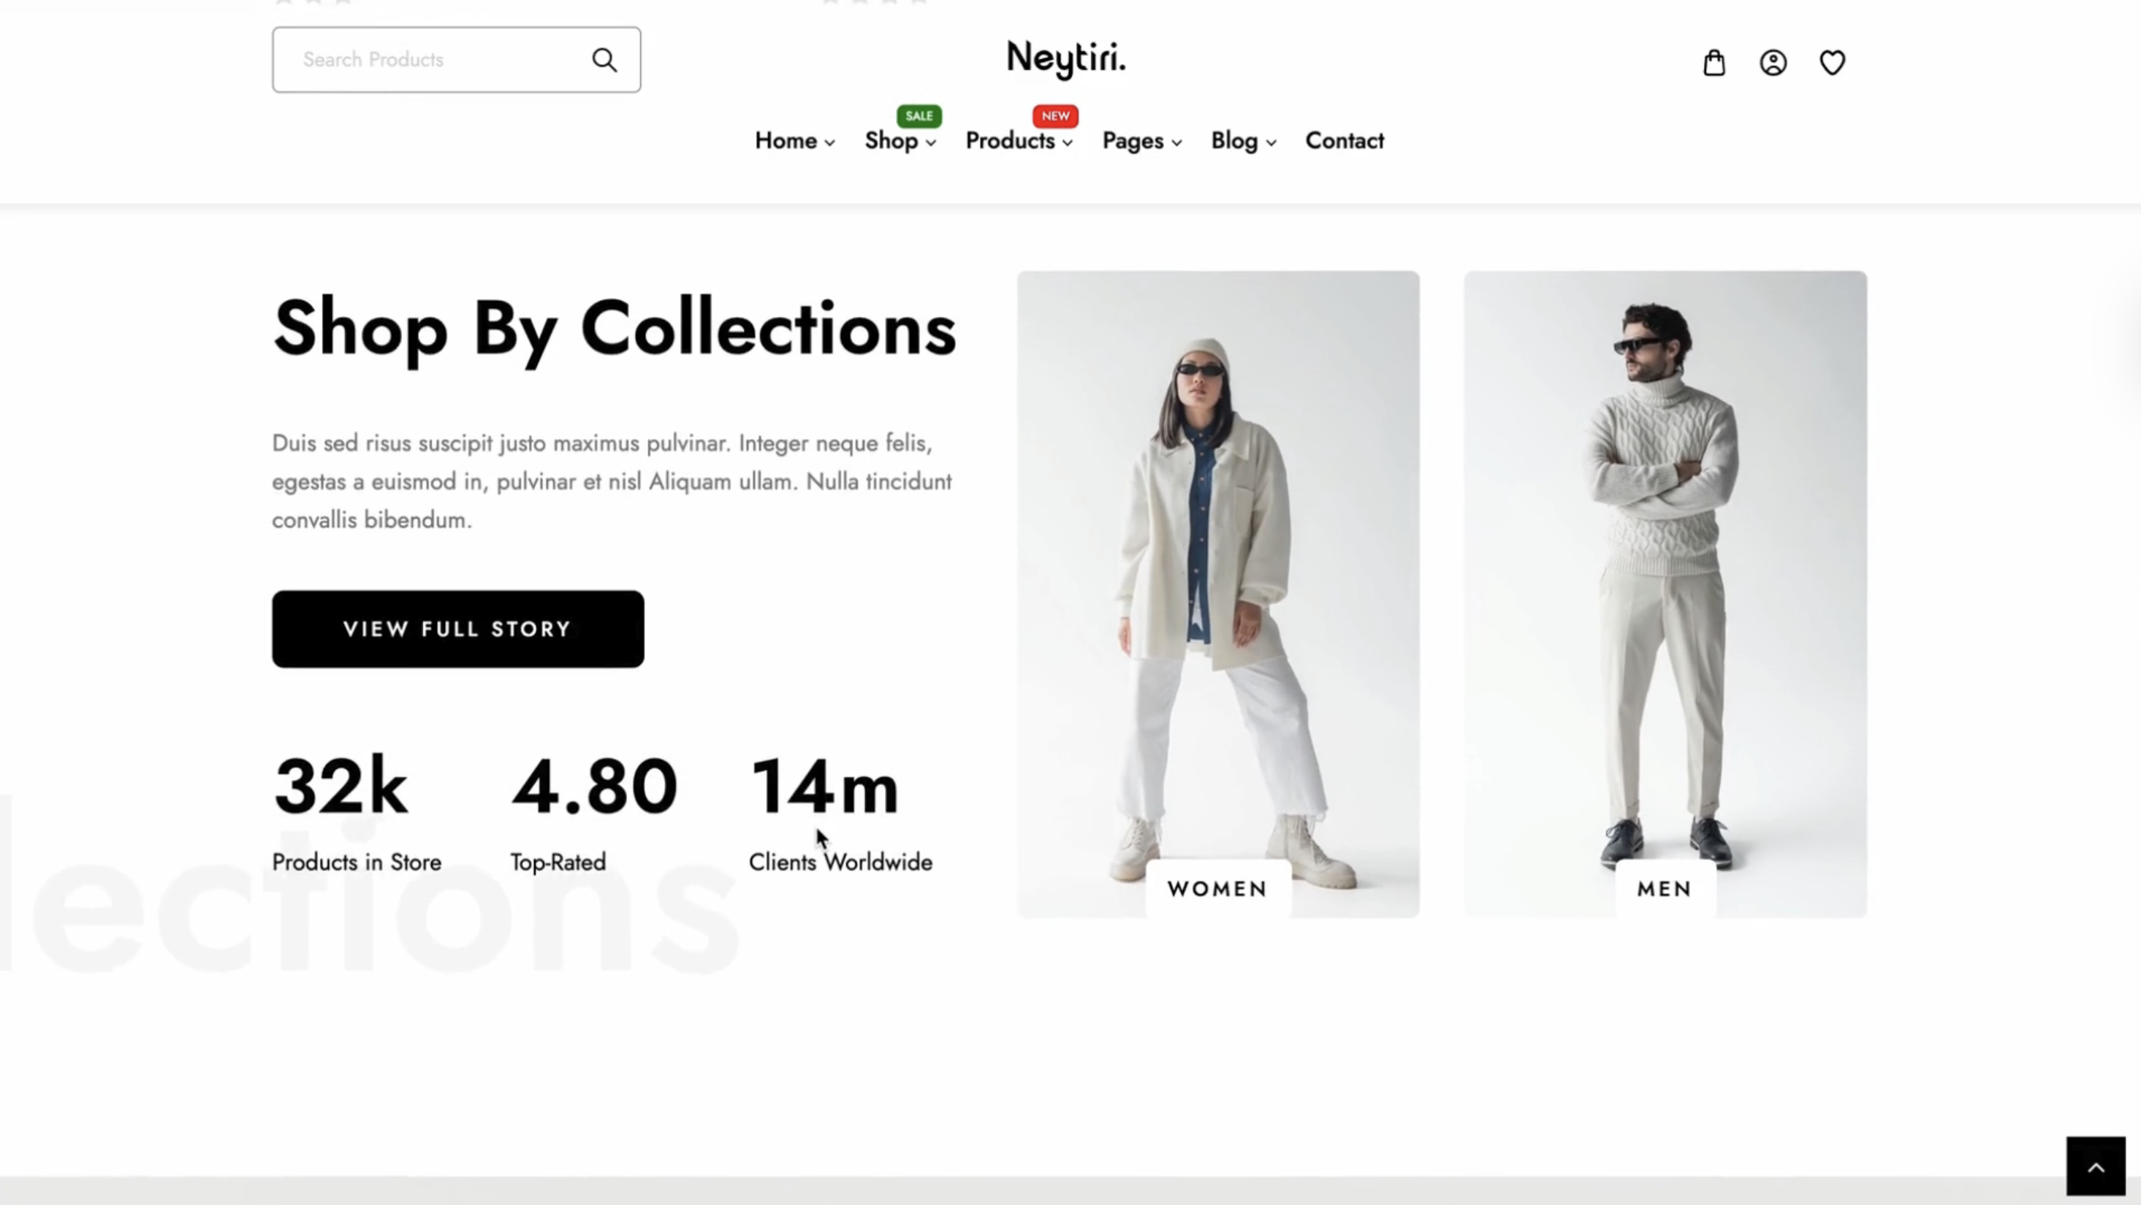This screenshot has width=2141, height=1205.
Task: Open the shopping bag cart icon
Action: pos(1714,62)
